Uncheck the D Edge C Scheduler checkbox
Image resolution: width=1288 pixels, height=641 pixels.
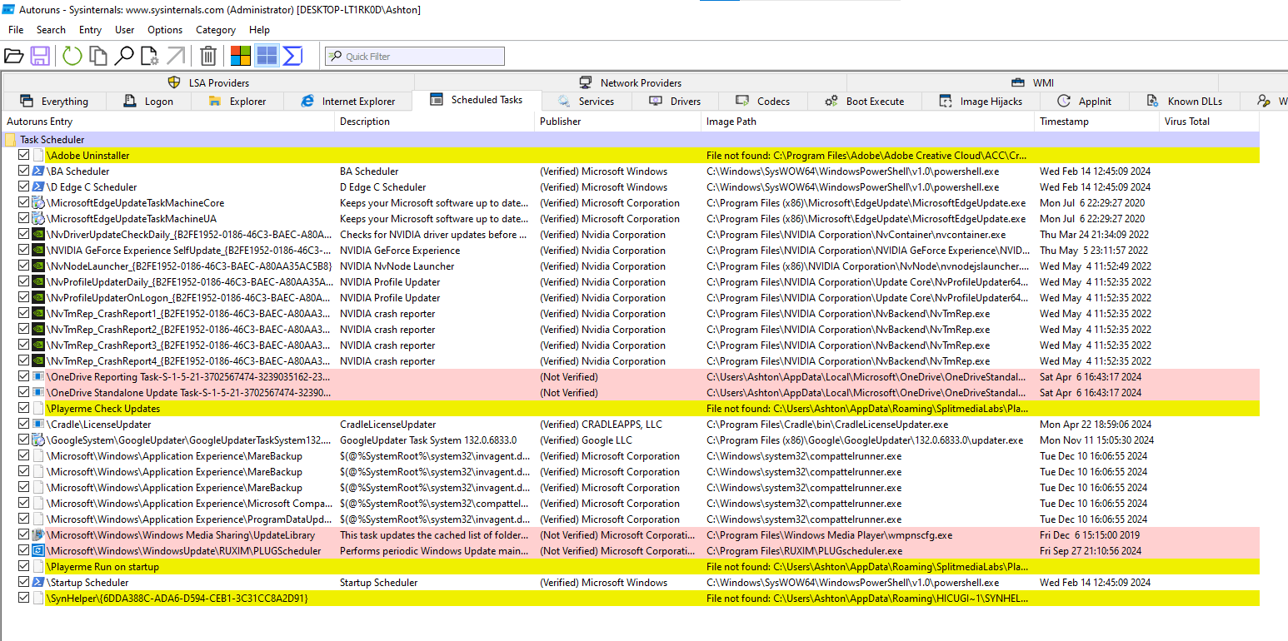(x=23, y=187)
